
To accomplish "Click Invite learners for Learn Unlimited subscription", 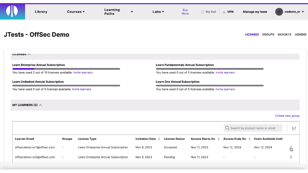I will point(82,89).
